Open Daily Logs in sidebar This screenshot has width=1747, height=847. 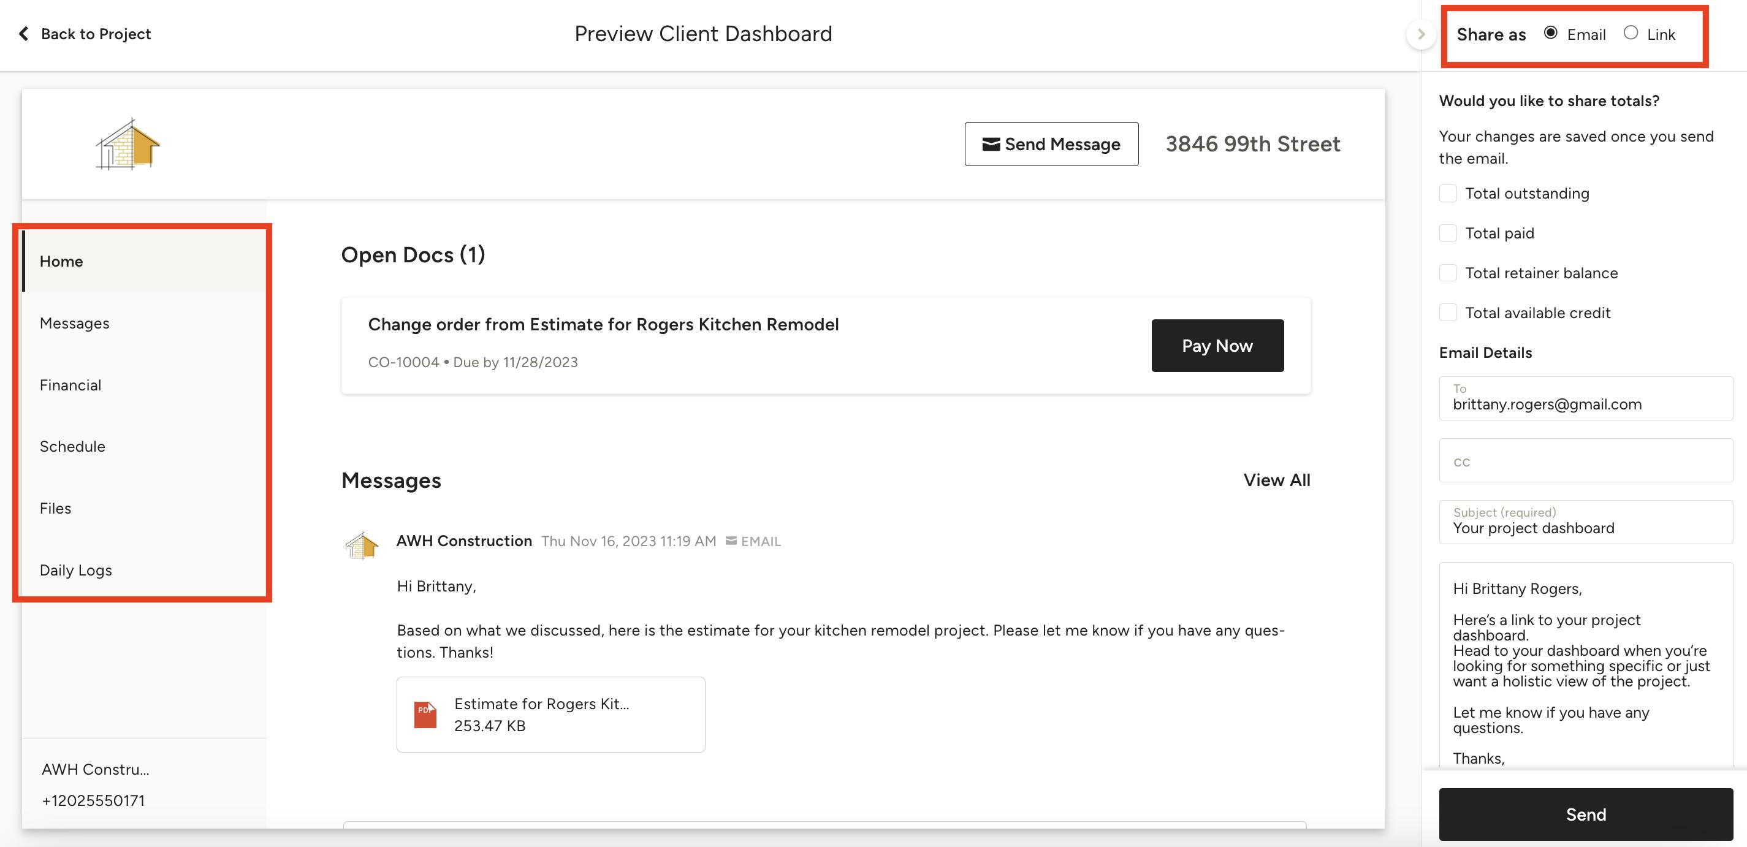[x=76, y=571]
